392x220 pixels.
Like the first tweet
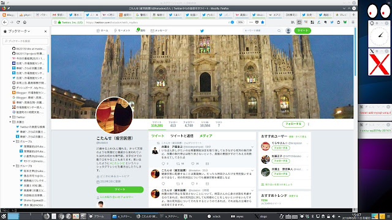(193, 164)
